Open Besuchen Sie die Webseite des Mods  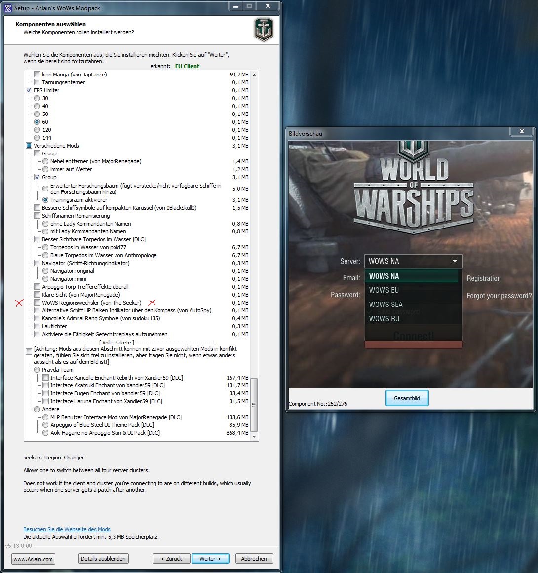tap(67, 529)
